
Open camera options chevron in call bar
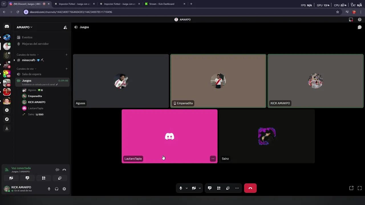200,188
